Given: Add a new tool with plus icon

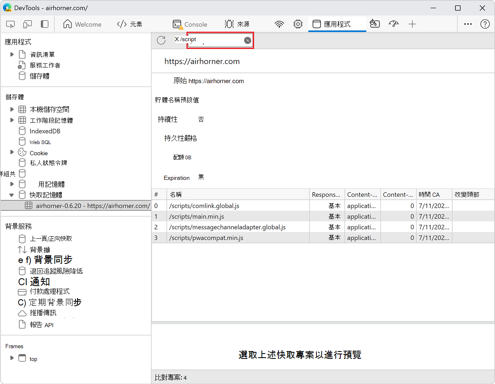Looking at the screenshot, I should [x=412, y=24].
